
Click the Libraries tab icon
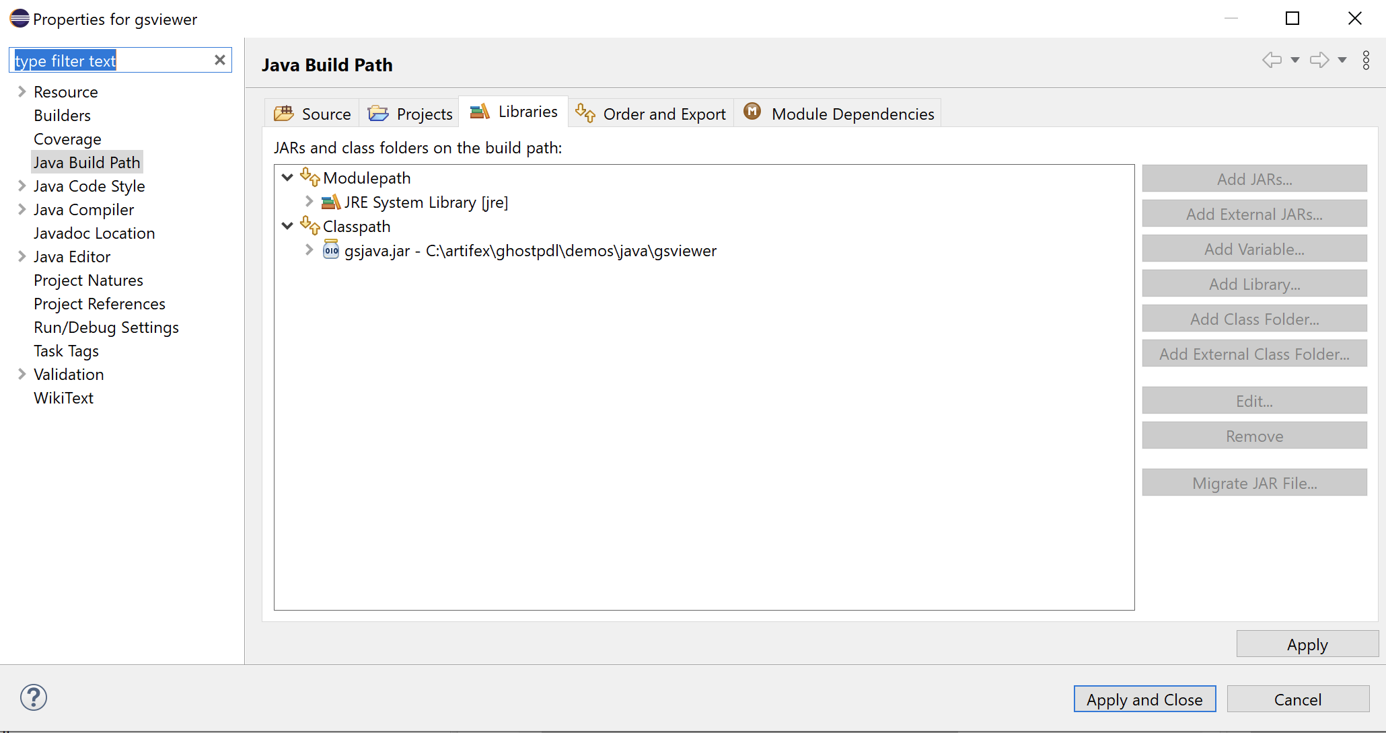(478, 113)
